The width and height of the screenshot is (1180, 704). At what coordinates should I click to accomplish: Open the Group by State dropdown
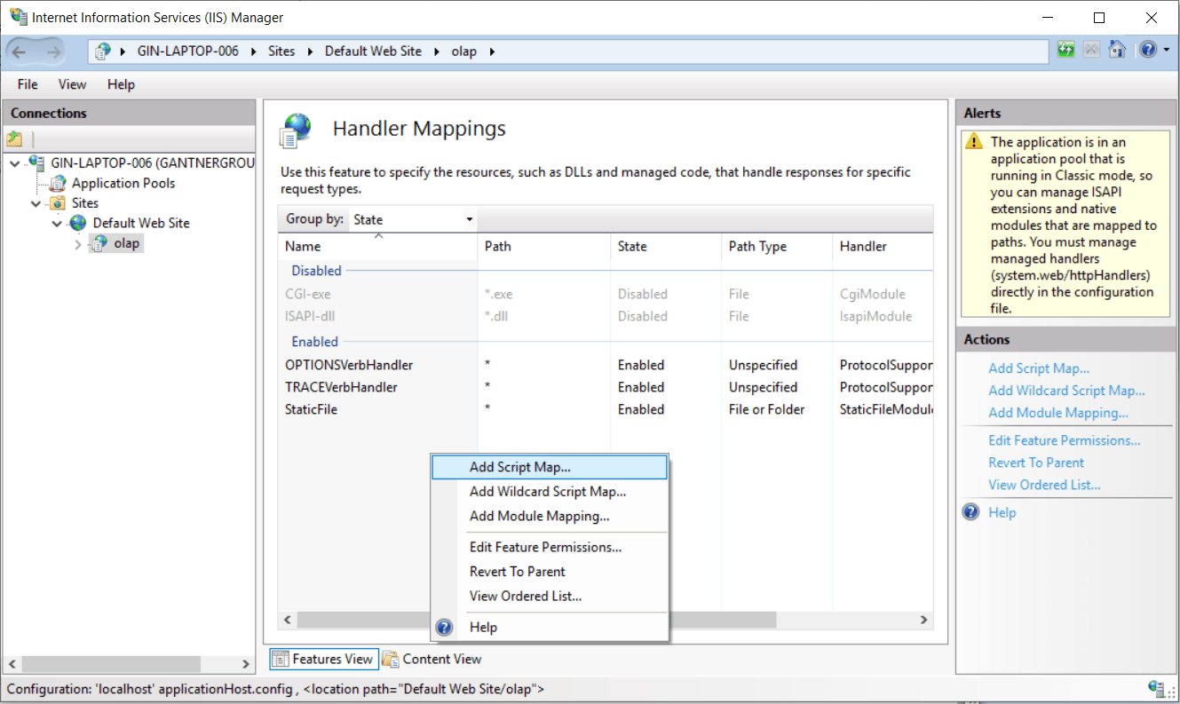pyautogui.click(x=414, y=219)
